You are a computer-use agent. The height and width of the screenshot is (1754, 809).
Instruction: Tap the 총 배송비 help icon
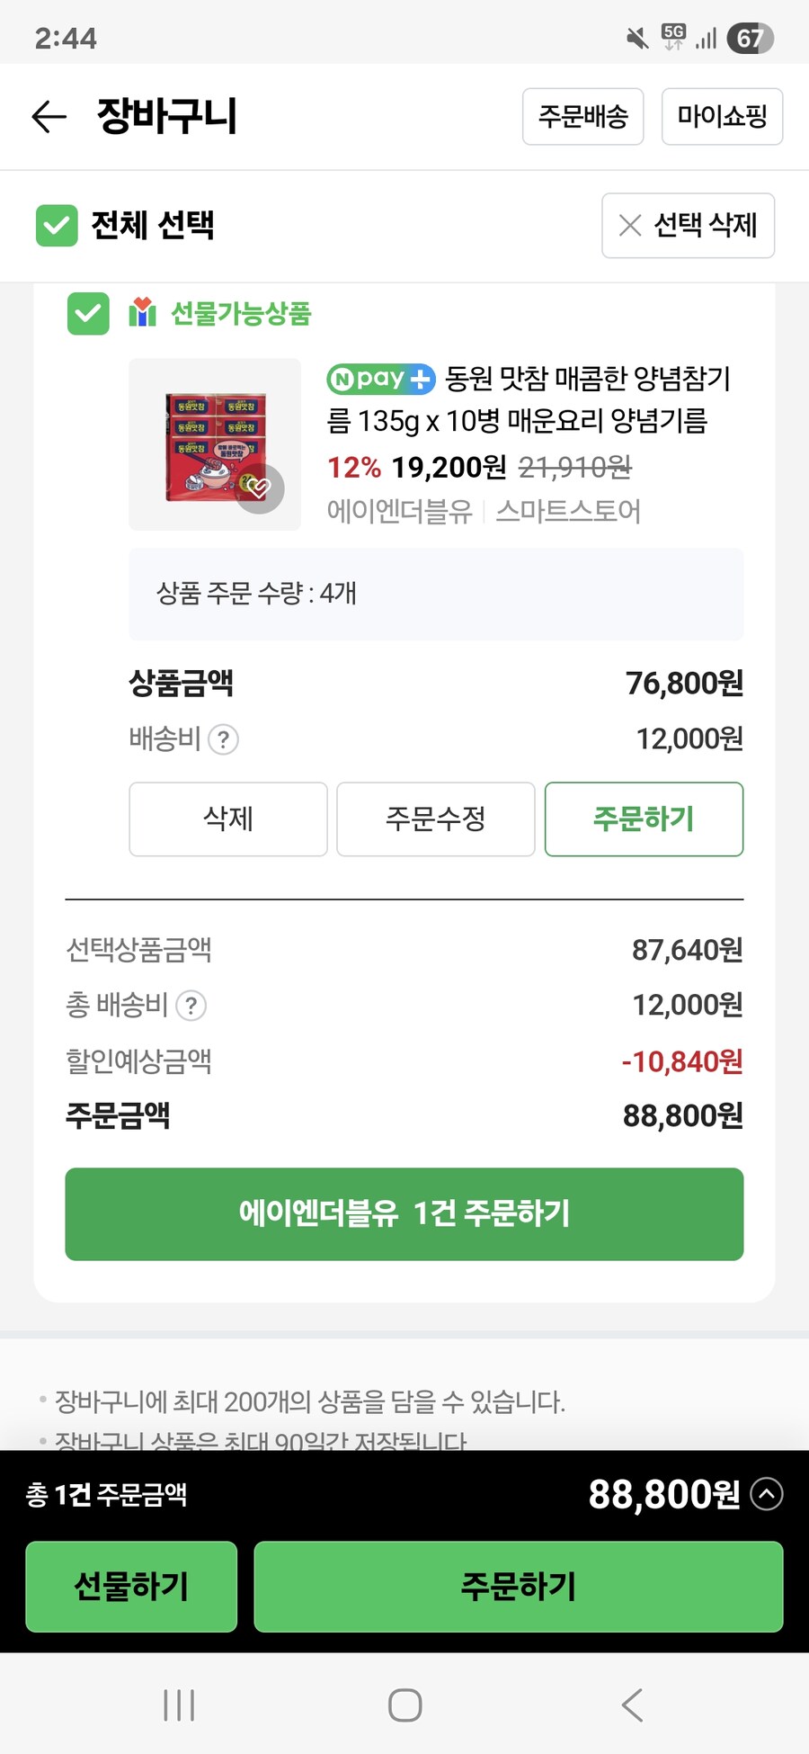[191, 1006]
